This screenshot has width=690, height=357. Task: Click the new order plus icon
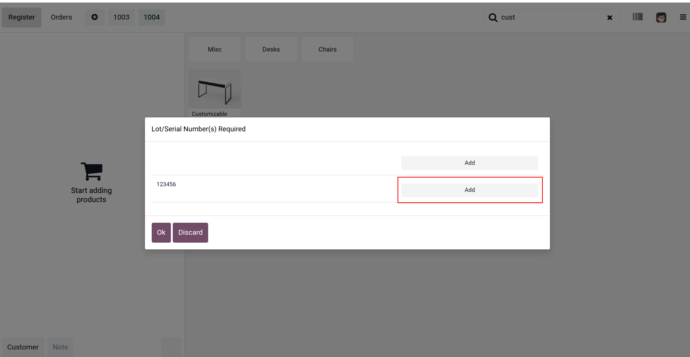94,17
